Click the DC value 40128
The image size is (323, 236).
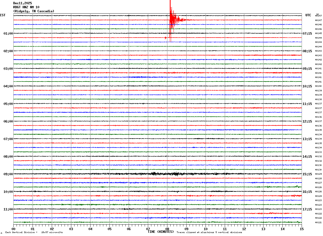click(318, 178)
